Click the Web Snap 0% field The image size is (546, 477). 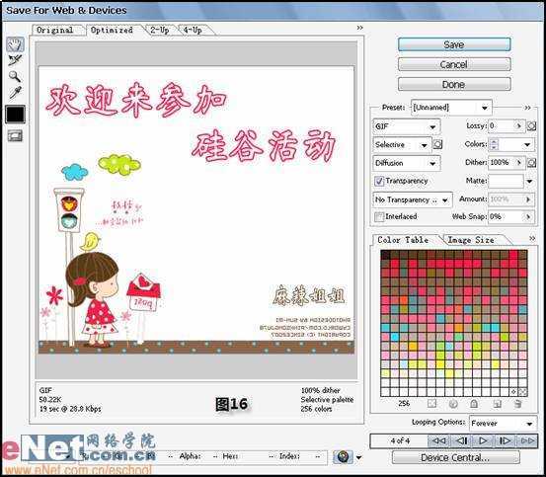506,217
